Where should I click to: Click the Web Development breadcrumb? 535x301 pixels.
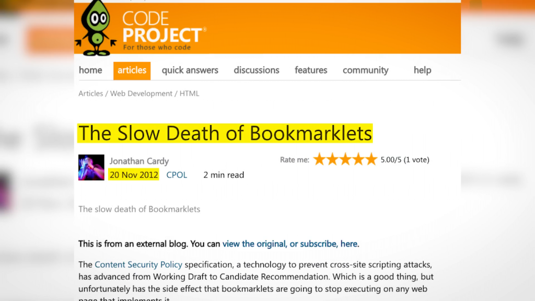pyautogui.click(x=141, y=94)
